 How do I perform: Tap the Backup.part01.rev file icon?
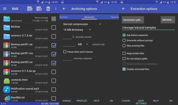[x=7, y=54]
